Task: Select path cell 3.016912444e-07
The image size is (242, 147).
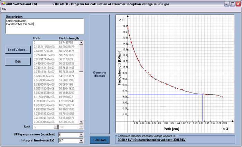Action: click(x=46, y=59)
